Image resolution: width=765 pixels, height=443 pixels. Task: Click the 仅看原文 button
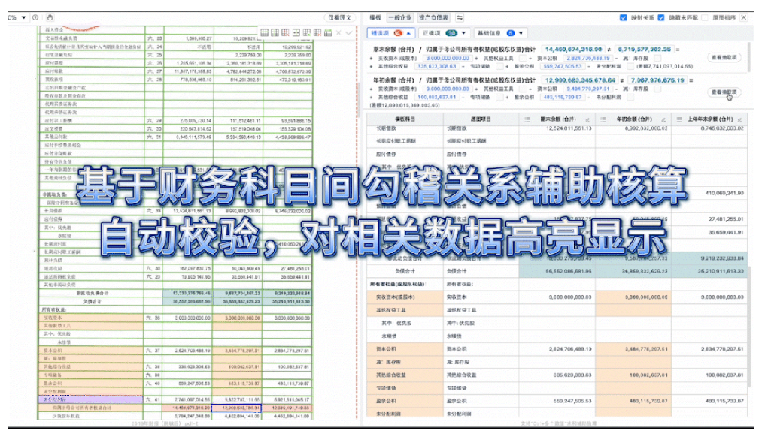(x=338, y=17)
